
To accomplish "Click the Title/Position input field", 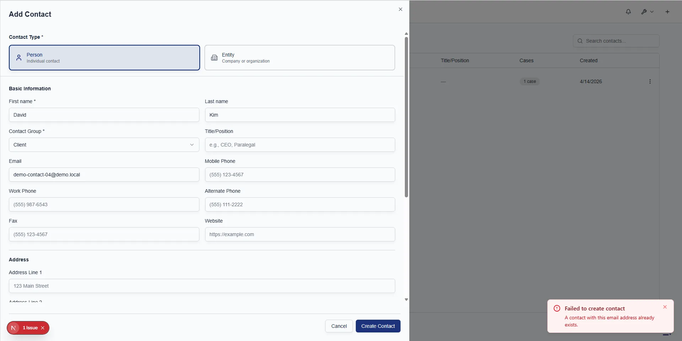I will coord(300,145).
